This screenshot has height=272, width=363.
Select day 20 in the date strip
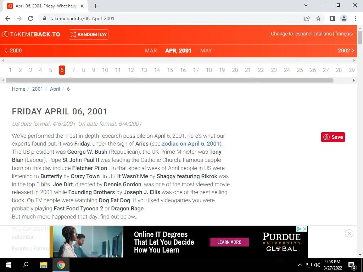pyautogui.click(x=235, y=70)
